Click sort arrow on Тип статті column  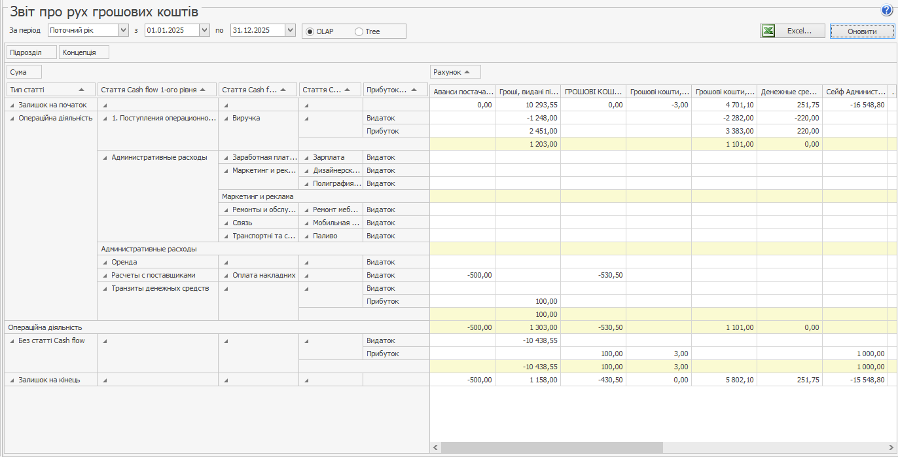pos(81,90)
